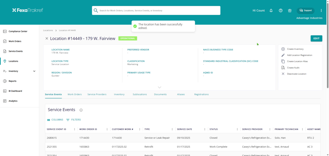Viewport: 329px width, 156px height.
Task: Click the Create Location Alias copy icon
Action: pyautogui.click(x=283, y=61)
